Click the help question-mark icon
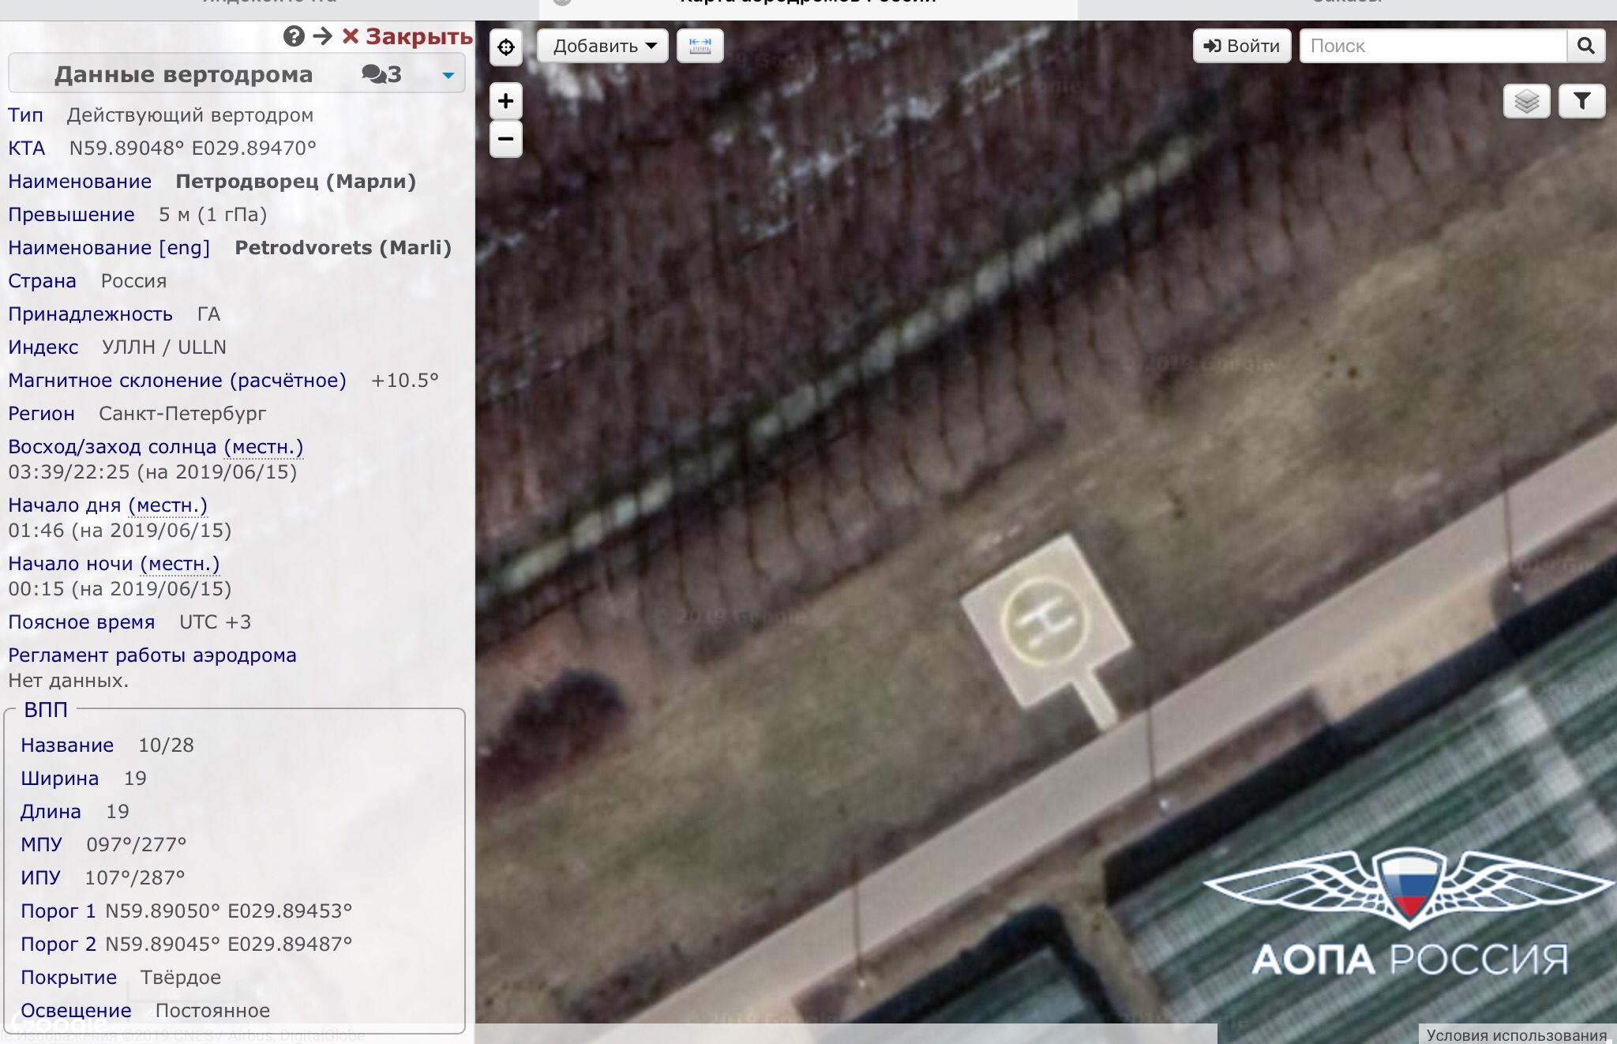This screenshot has width=1617, height=1044. pos(294,36)
